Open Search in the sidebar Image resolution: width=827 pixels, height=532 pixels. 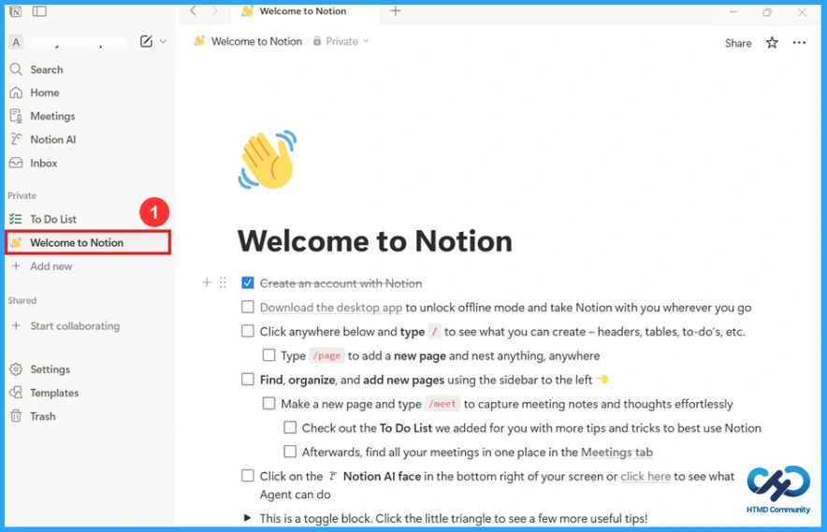tap(47, 69)
